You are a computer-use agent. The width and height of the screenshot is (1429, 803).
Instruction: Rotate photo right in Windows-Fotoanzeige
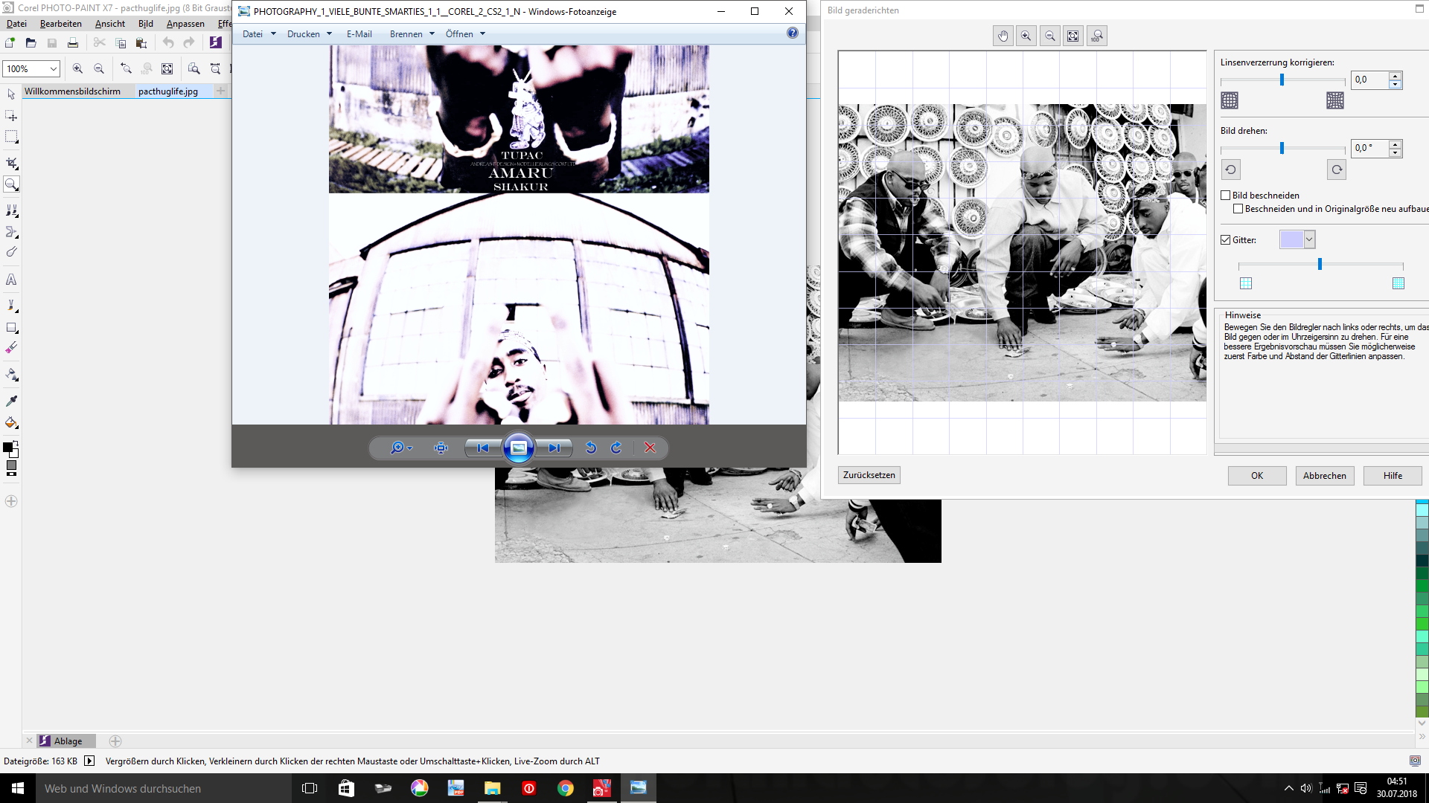point(616,448)
